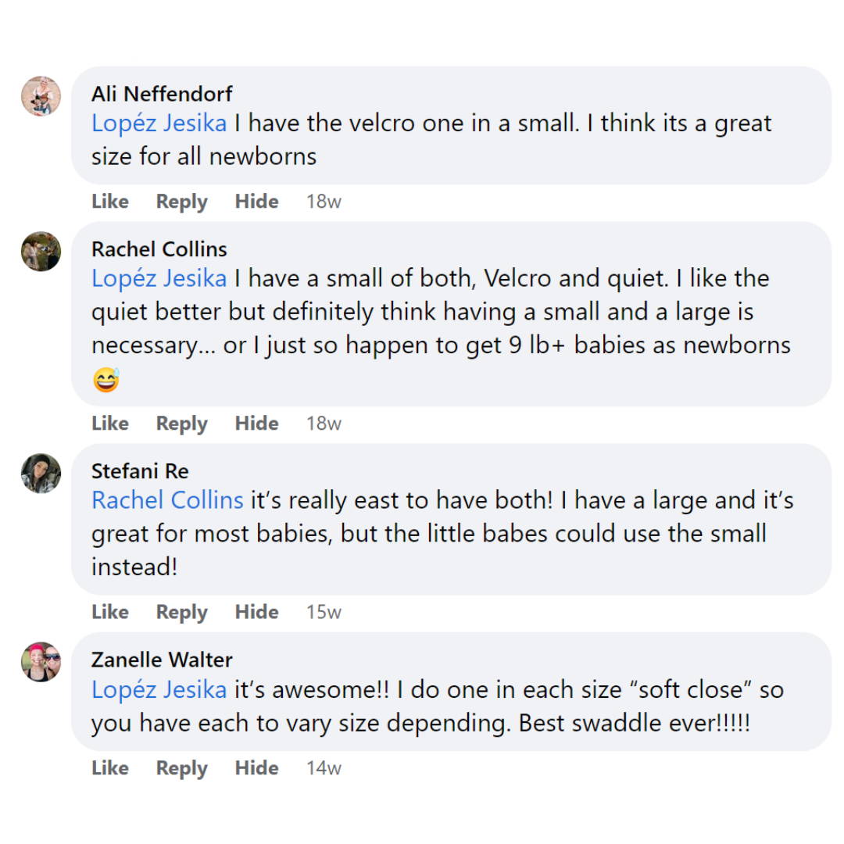Image resolution: width=844 pixels, height=844 pixels.
Task: Open the 14w timestamp on Zanelle's comment
Action: pos(324,768)
